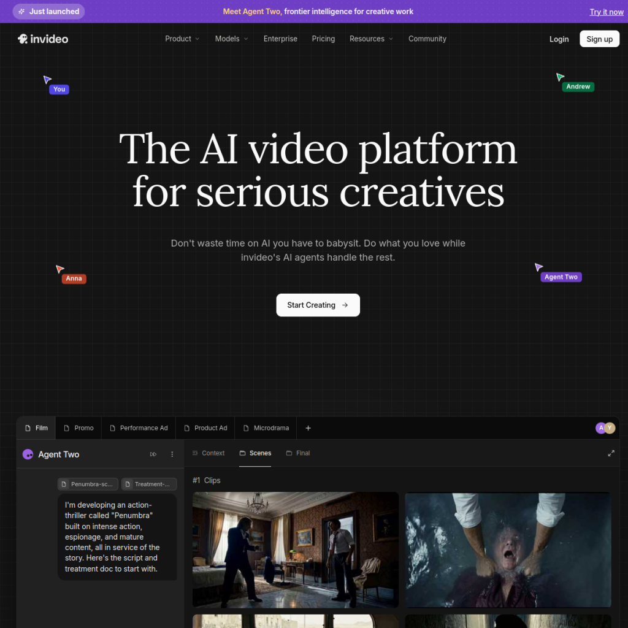Click the document icon on Film tab

tap(28, 428)
